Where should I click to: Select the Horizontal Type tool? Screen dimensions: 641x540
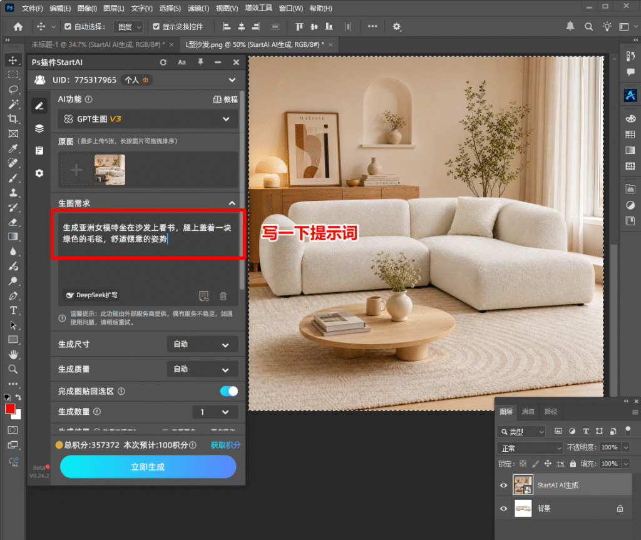pos(13,310)
